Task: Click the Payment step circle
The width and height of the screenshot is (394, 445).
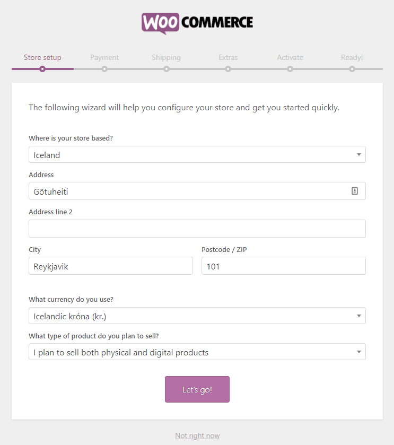Action: click(104, 68)
